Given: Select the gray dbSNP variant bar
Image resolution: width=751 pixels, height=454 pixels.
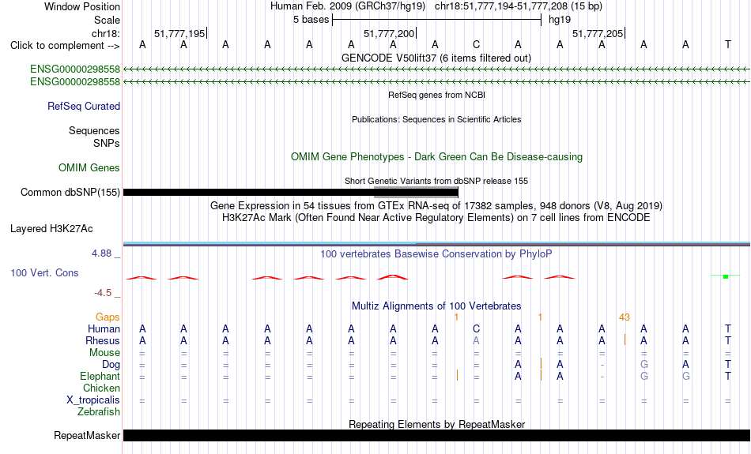Looking at the screenshot, I should coord(416,193).
